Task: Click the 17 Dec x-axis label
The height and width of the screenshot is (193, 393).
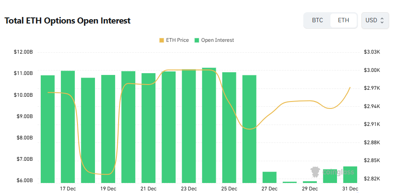Action: pyautogui.click(x=68, y=189)
